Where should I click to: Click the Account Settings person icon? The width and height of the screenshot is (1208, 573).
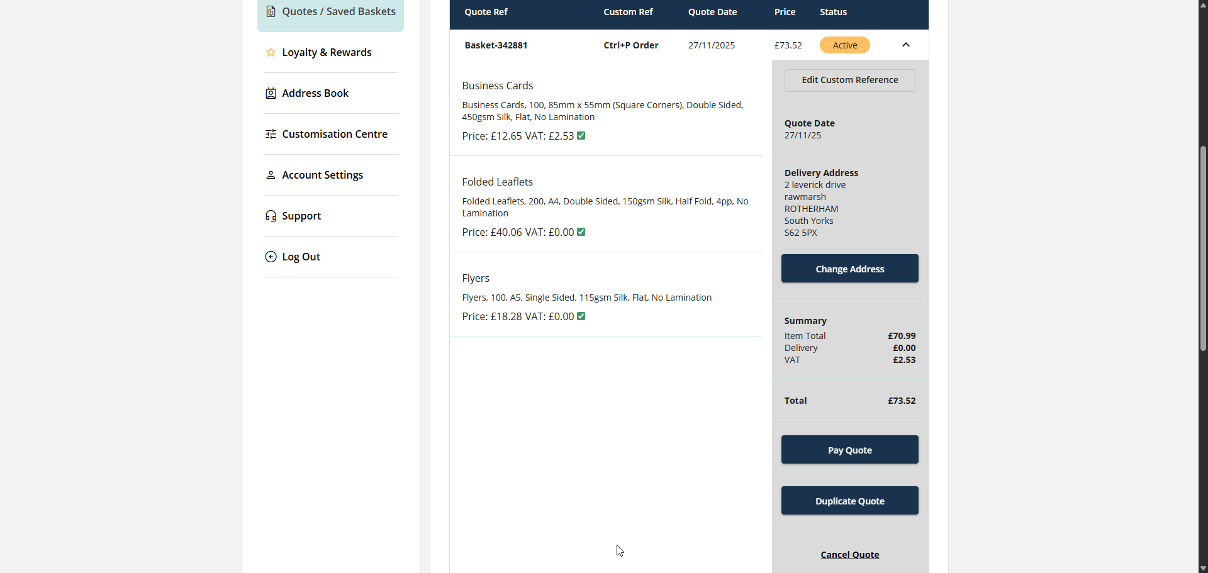(x=271, y=175)
